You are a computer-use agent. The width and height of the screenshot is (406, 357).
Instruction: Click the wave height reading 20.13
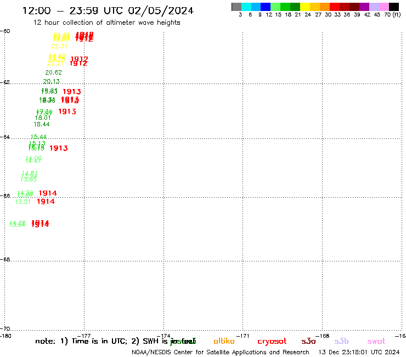click(x=51, y=81)
